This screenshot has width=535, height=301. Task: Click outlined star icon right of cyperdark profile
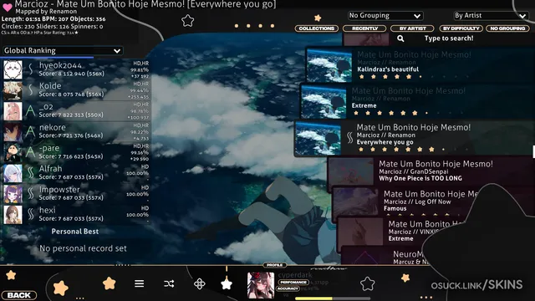[x=368, y=283]
